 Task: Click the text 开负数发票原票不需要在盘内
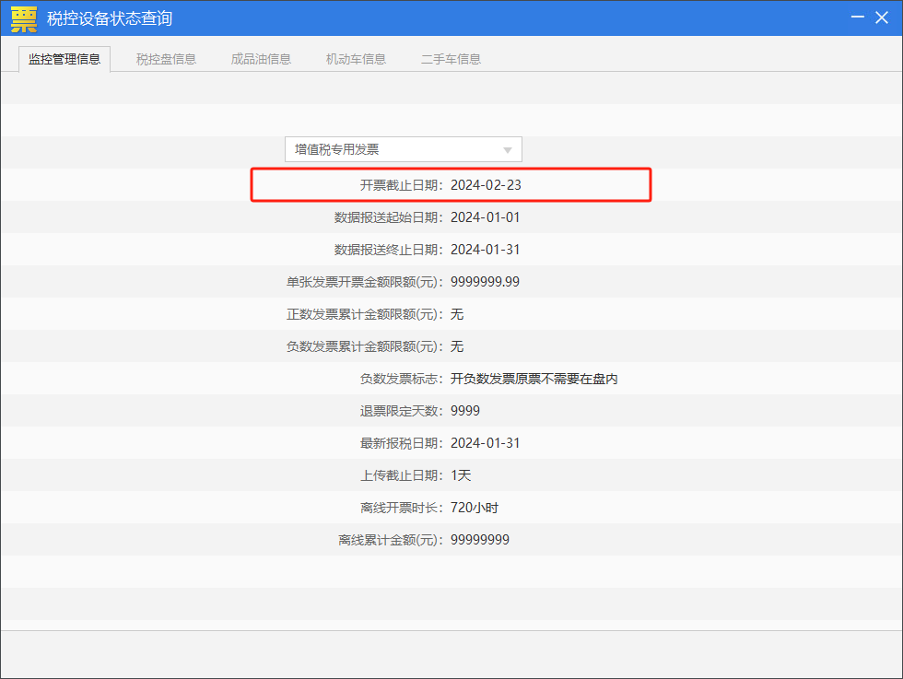coord(534,379)
